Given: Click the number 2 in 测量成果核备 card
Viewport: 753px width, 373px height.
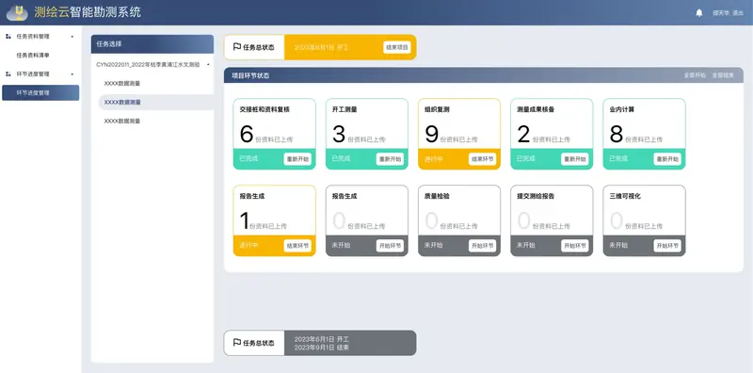Looking at the screenshot, I should 523,134.
